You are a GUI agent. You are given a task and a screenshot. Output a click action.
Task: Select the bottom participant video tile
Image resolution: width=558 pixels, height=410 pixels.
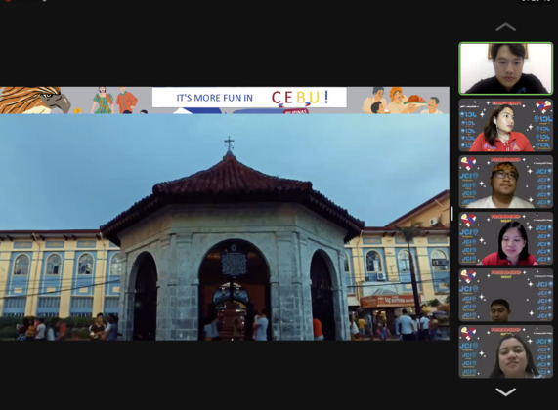[x=505, y=351]
